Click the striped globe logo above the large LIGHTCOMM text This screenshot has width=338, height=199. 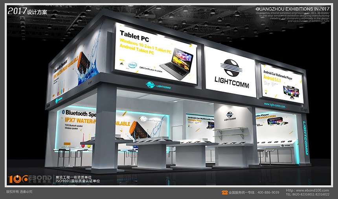[231, 68]
